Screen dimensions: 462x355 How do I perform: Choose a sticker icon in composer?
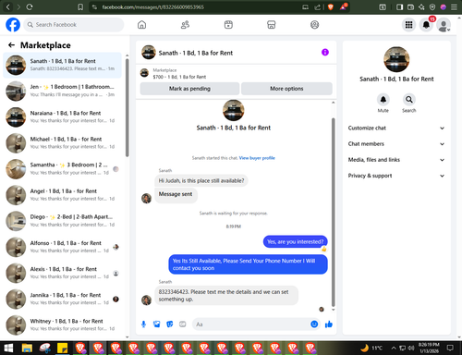click(170, 324)
